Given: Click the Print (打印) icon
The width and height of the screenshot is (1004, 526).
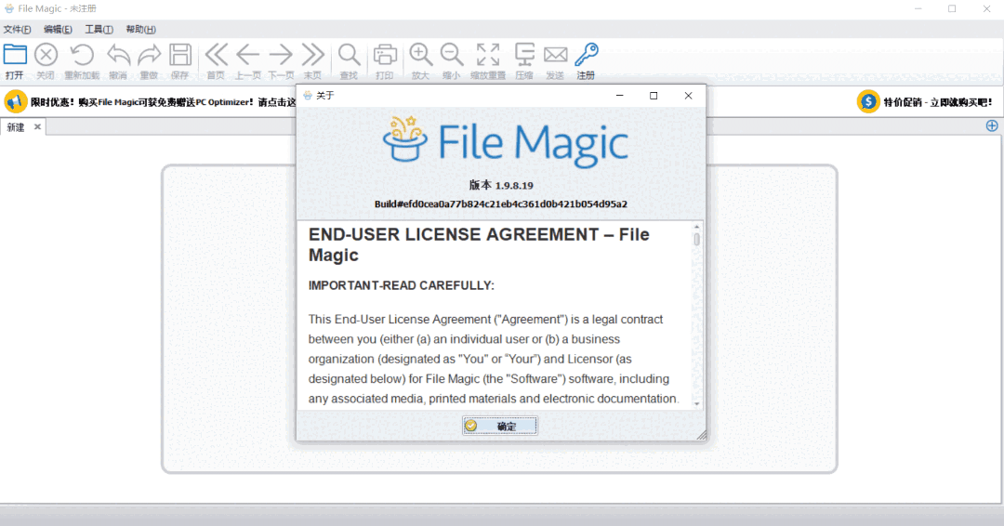Looking at the screenshot, I should coord(385,55).
